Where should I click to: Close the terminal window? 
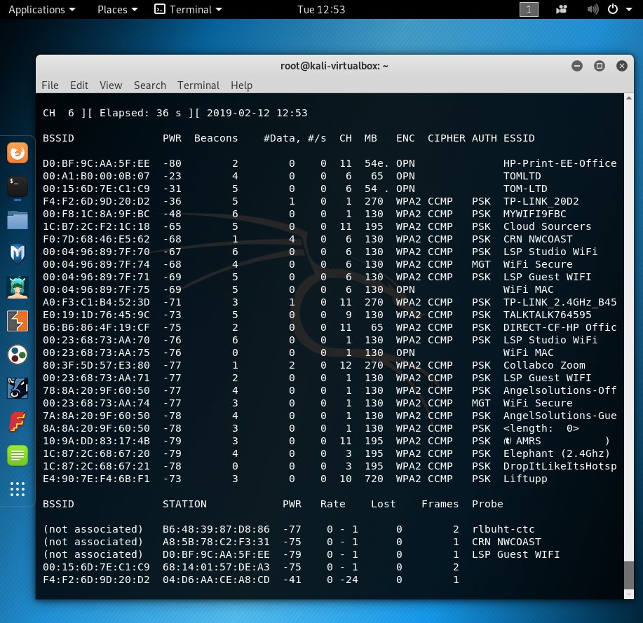(x=622, y=66)
